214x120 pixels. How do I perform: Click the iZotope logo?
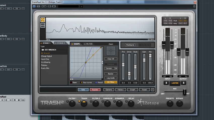(148, 103)
